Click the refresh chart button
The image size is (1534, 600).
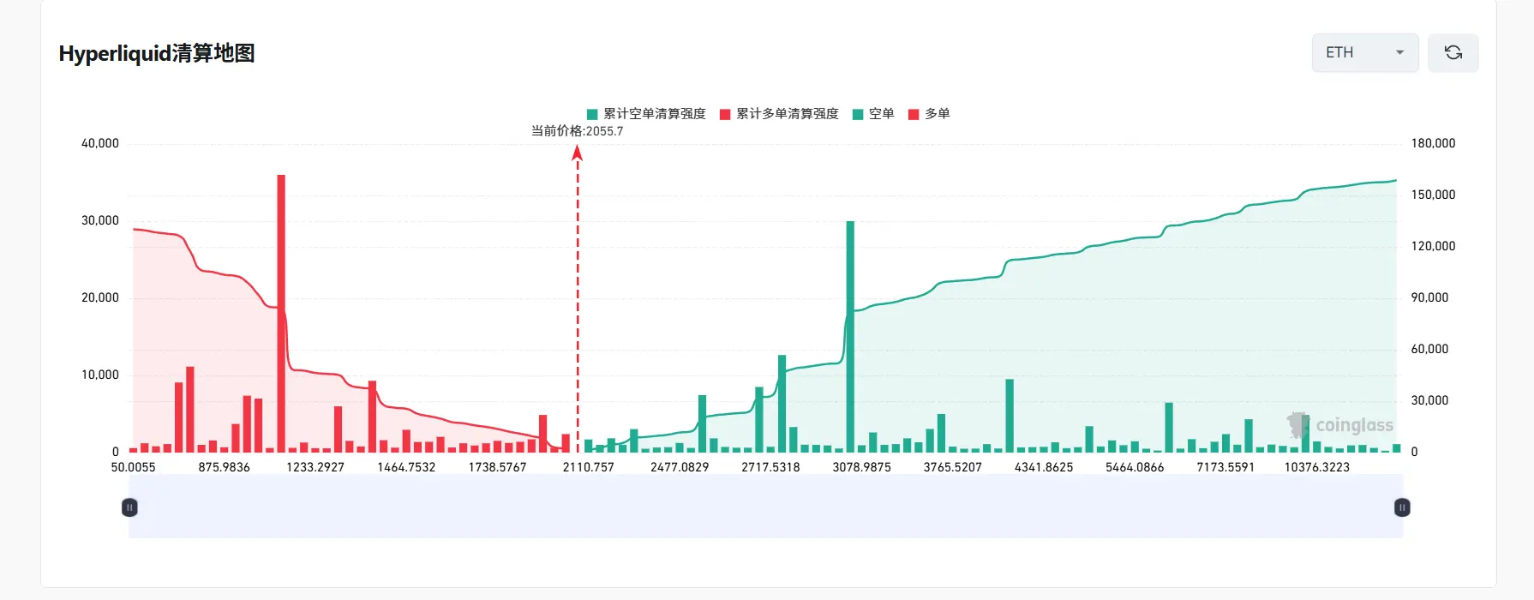tap(1453, 53)
